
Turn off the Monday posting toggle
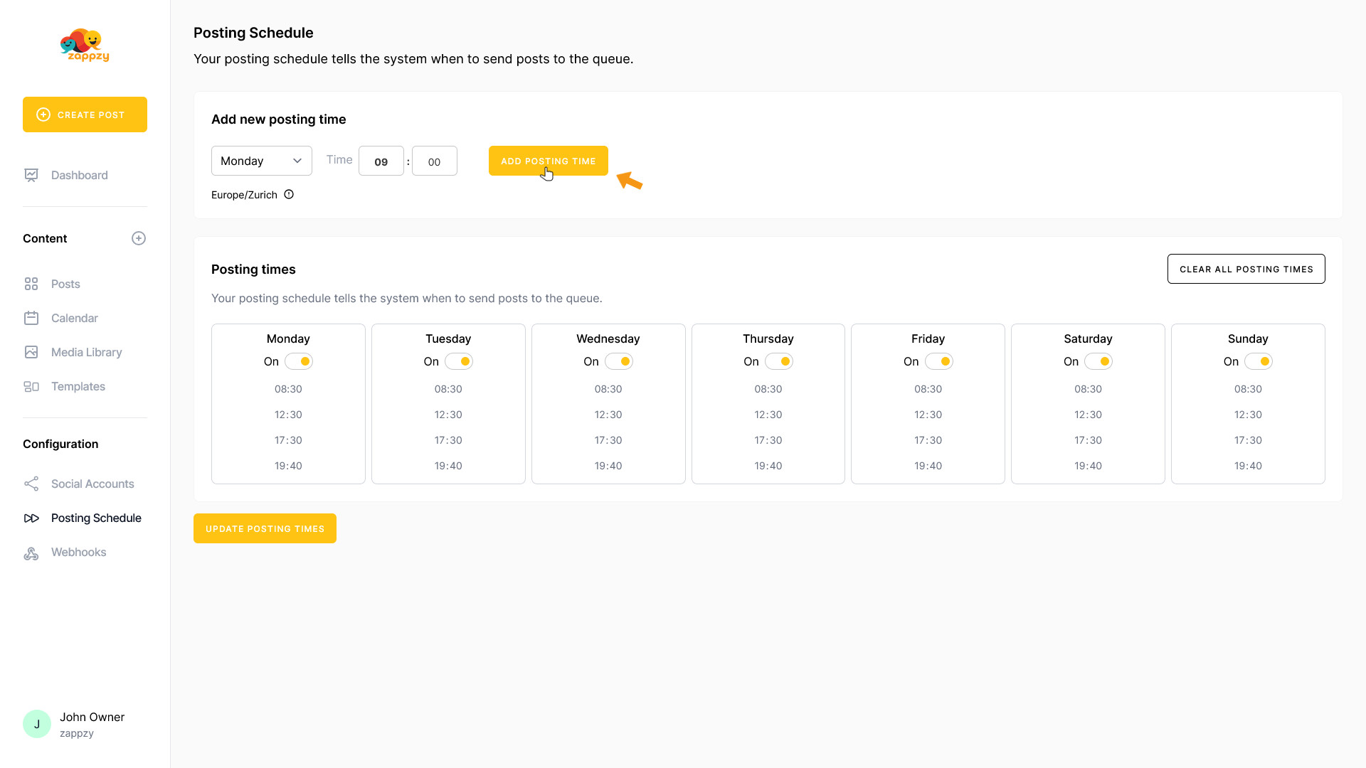pyautogui.click(x=299, y=361)
